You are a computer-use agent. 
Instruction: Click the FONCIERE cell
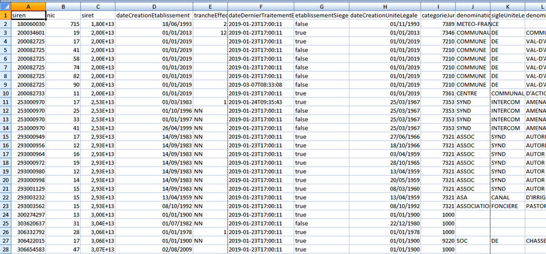[507, 206]
